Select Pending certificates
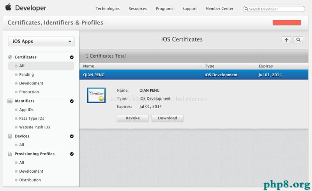 [26, 75]
